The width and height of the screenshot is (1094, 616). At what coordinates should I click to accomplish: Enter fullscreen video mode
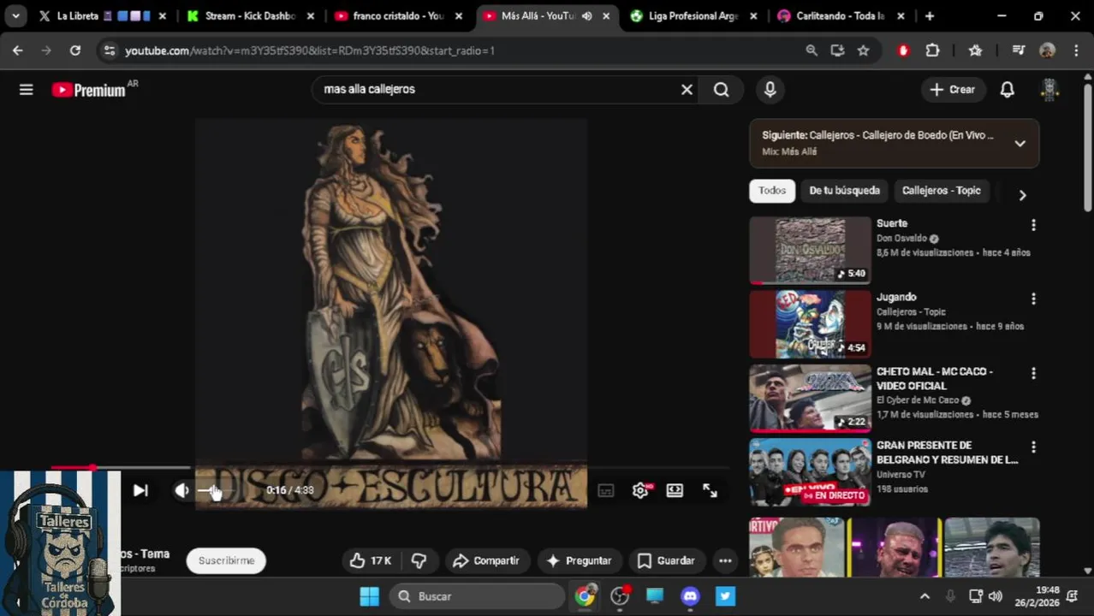coord(710,490)
